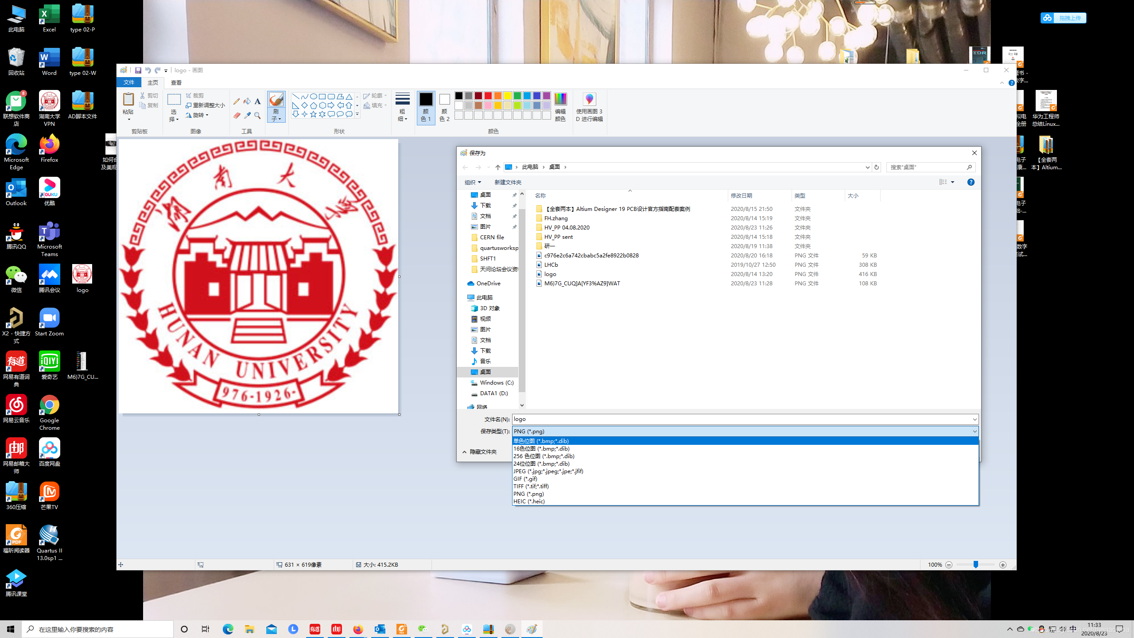Expand the 本电脑 section tree
Screen dimensions: 1134x638
coord(463,298)
